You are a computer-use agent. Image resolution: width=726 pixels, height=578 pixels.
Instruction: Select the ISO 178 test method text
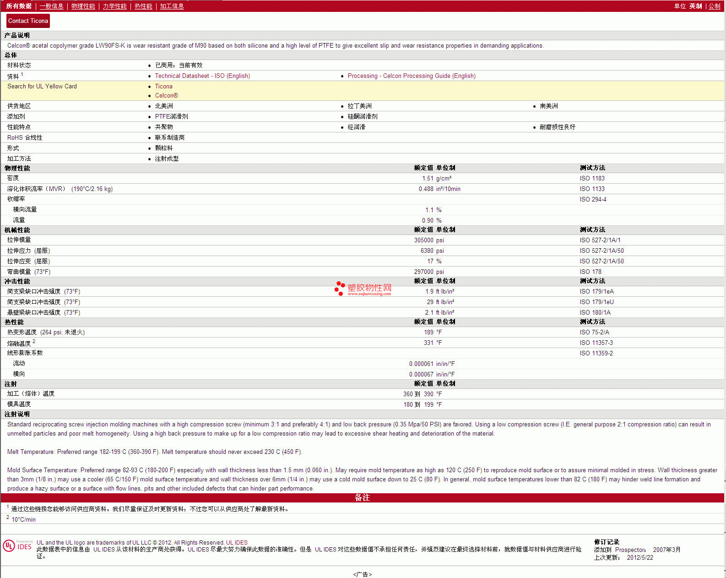591,272
